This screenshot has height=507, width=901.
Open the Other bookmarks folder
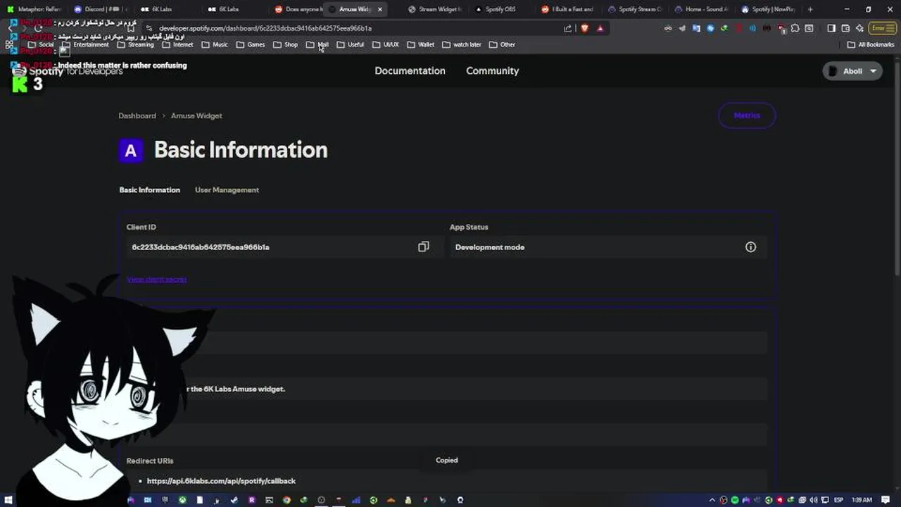(502, 44)
